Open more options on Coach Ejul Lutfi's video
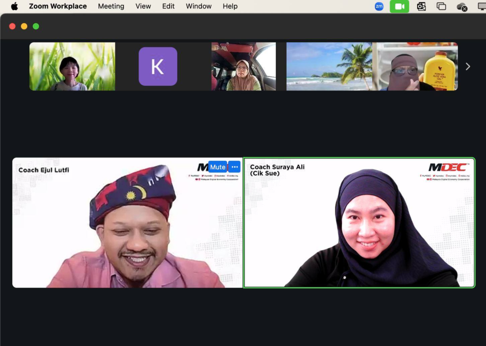 point(234,167)
